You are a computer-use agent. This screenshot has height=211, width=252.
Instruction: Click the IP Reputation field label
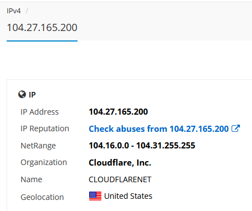[45, 128]
